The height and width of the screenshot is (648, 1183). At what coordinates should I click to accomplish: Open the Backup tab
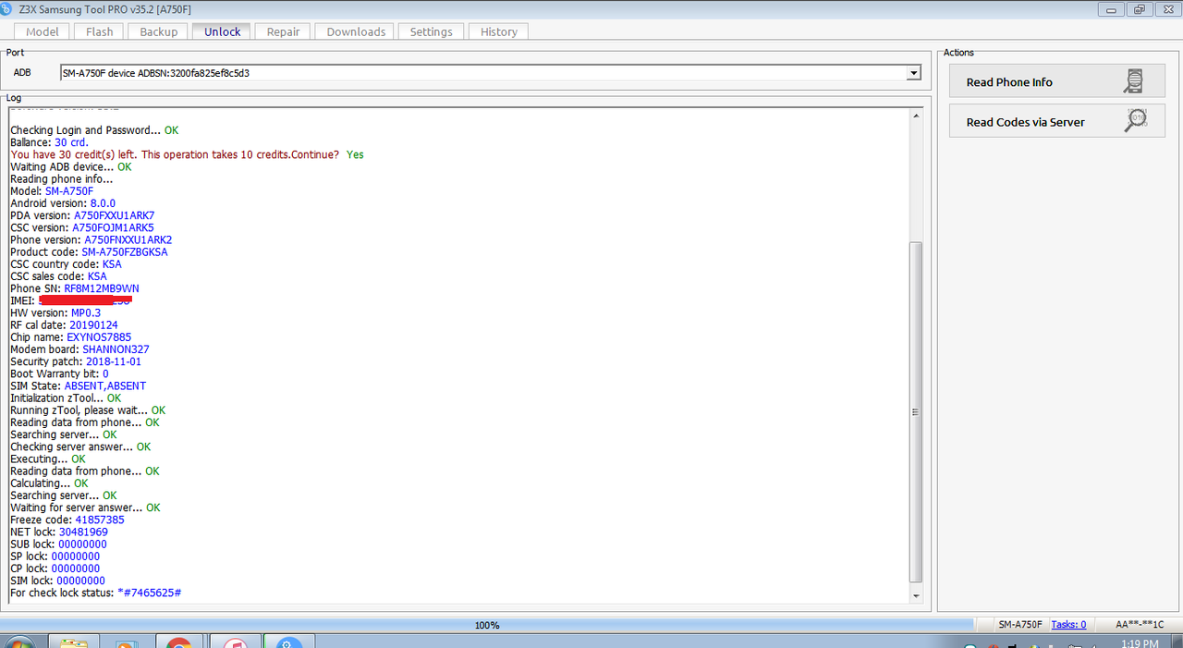tap(159, 31)
